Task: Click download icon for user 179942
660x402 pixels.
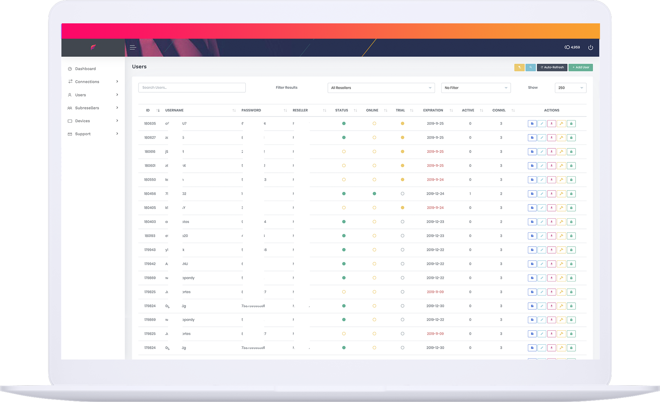Action: [552, 264]
